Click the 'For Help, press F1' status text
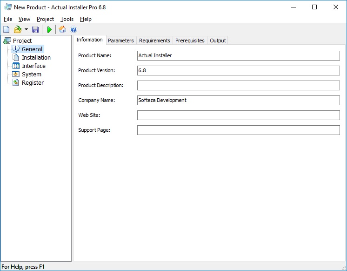The height and width of the screenshot is (271, 347). pyautogui.click(x=23, y=266)
